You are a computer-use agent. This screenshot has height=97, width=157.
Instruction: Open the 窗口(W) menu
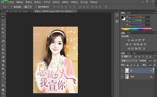click(84, 2)
